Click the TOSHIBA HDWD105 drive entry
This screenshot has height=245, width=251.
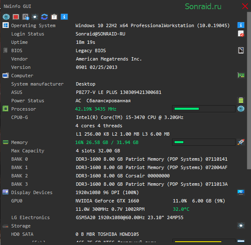click(x=107, y=234)
